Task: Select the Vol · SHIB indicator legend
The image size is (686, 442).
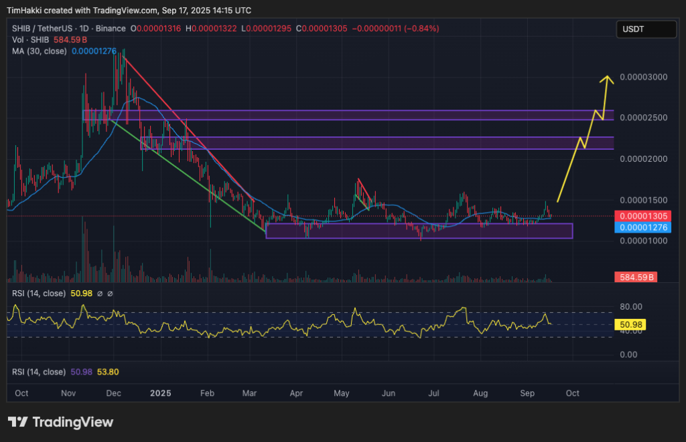Action: [30, 40]
